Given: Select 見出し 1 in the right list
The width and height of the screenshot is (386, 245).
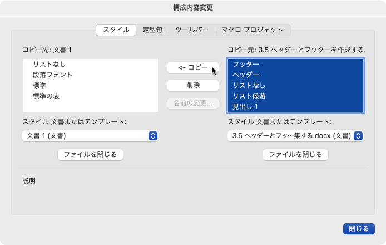Looking at the screenshot, I should (x=246, y=106).
